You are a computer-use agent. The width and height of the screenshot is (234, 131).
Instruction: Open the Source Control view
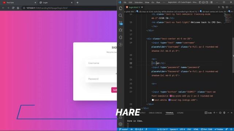coord(121,23)
